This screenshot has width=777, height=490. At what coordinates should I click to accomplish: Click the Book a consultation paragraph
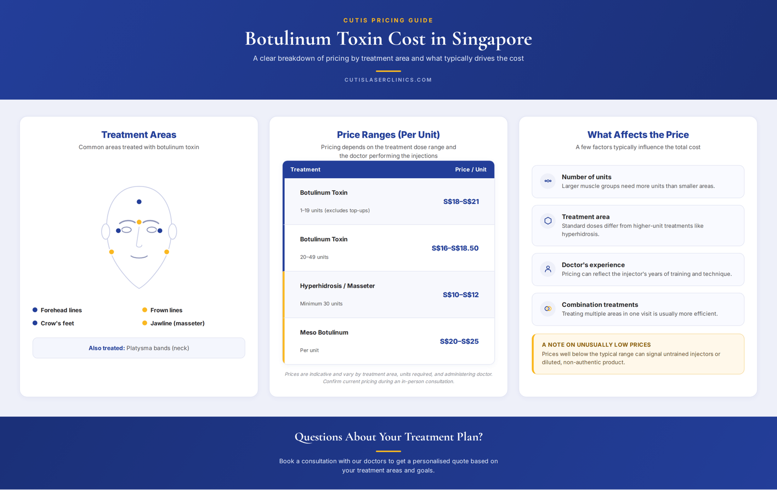click(x=388, y=466)
